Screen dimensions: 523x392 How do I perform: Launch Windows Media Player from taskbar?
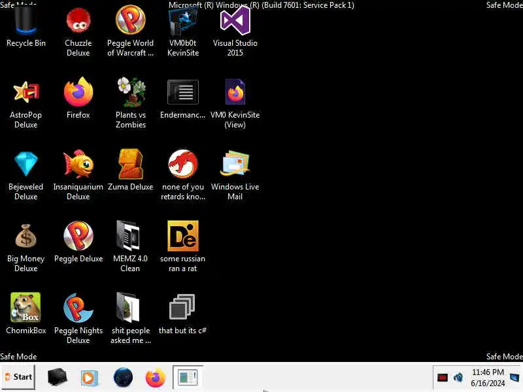click(x=89, y=378)
